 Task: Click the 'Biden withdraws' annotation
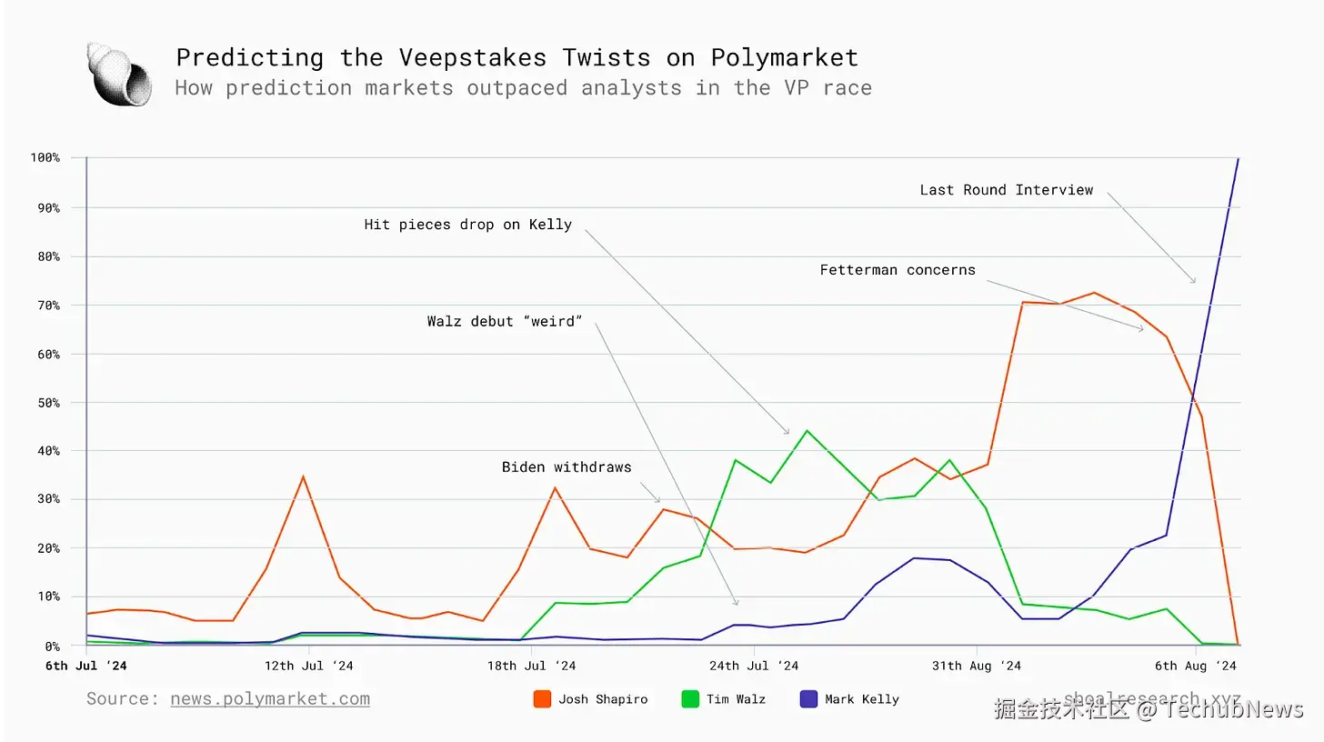click(x=567, y=467)
